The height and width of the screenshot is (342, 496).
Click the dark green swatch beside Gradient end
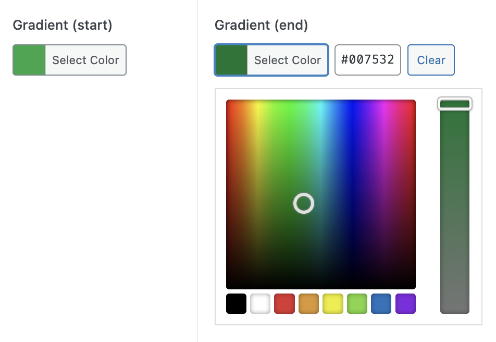(231, 59)
